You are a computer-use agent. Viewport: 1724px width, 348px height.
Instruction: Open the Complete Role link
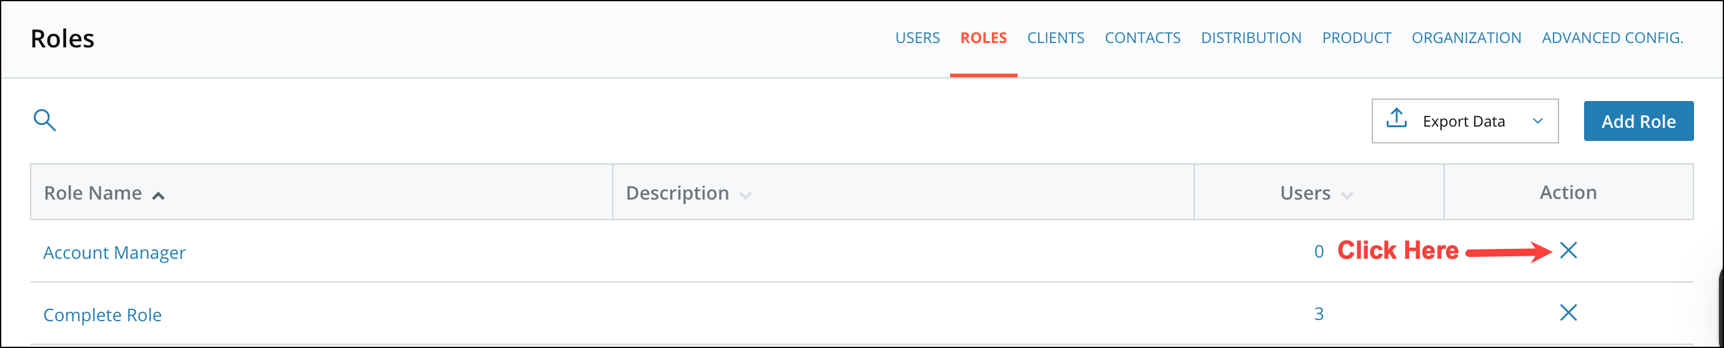coord(102,314)
